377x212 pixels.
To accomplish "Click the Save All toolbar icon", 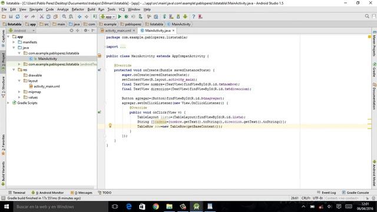I will pos(11,16).
